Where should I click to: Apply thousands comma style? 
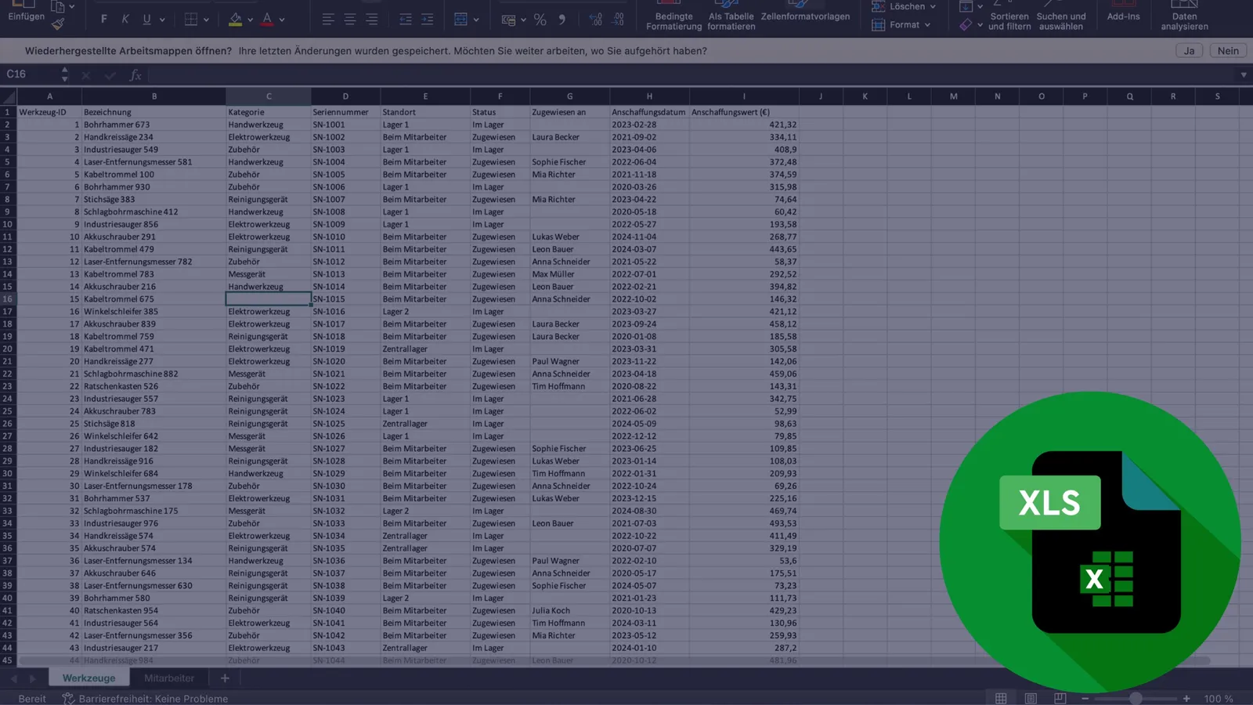[x=562, y=19]
